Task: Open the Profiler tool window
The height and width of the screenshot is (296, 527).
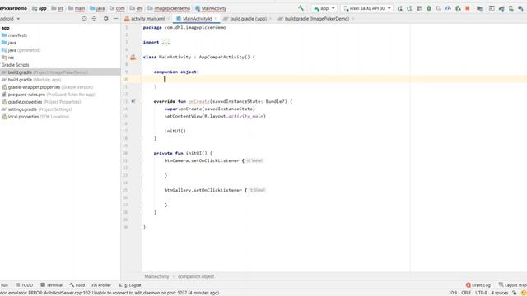Action: click(101, 285)
